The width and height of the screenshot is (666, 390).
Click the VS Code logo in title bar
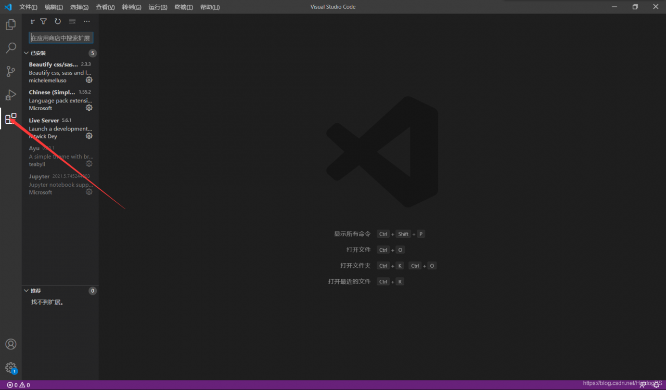[8, 7]
